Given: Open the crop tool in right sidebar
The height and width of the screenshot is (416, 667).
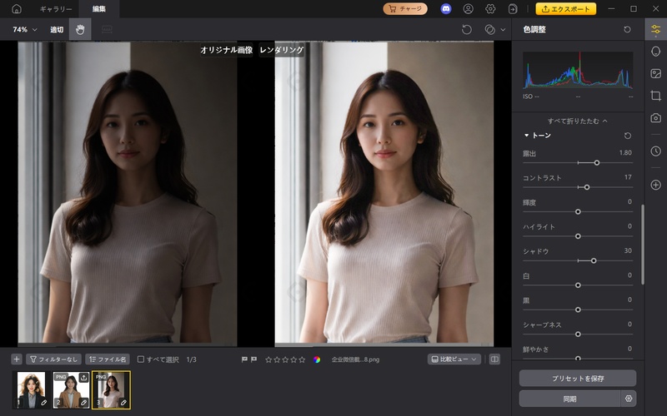Looking at the screenshot, I should [655, 96].
